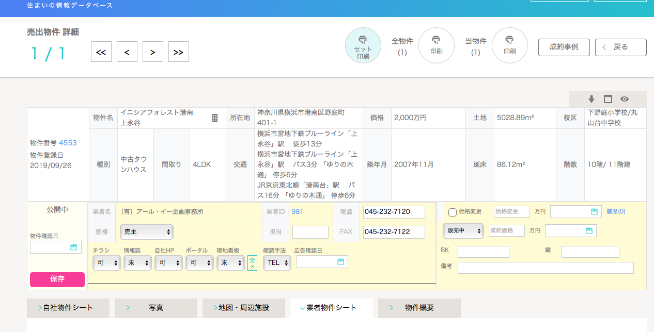This screenshot has height=332, width=654.
Task: Print current property with 当物件 印刷 button
Action: [509, 45]
